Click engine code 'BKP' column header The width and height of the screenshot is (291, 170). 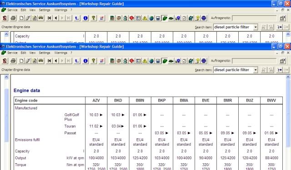[162, 101]
